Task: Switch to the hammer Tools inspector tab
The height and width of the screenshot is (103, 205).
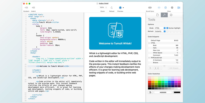Action: point(164,15)
